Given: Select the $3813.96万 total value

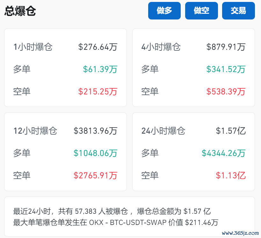Looking at the screenshot, I should (96, 131).
